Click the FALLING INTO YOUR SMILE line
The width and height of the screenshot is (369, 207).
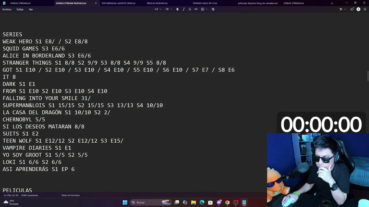tap(47, 98)
